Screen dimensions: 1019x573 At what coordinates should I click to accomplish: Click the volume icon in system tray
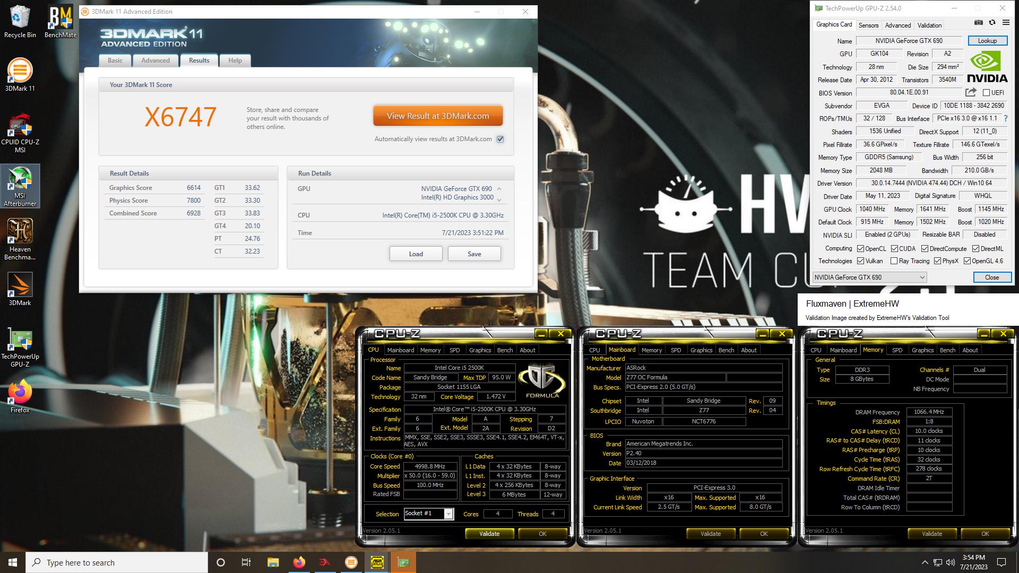(951, 562)
